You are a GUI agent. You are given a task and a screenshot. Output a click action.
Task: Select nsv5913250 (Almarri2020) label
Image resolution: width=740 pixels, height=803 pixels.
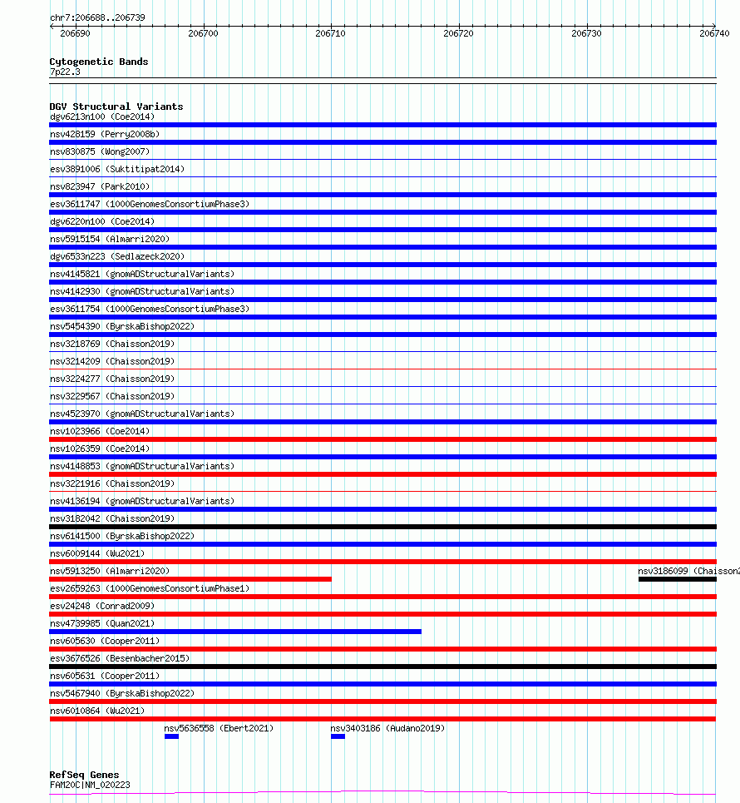[x=110, y=571]
